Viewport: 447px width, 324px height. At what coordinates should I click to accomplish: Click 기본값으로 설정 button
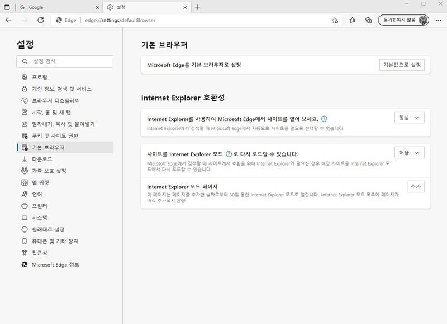click(402, 65)
